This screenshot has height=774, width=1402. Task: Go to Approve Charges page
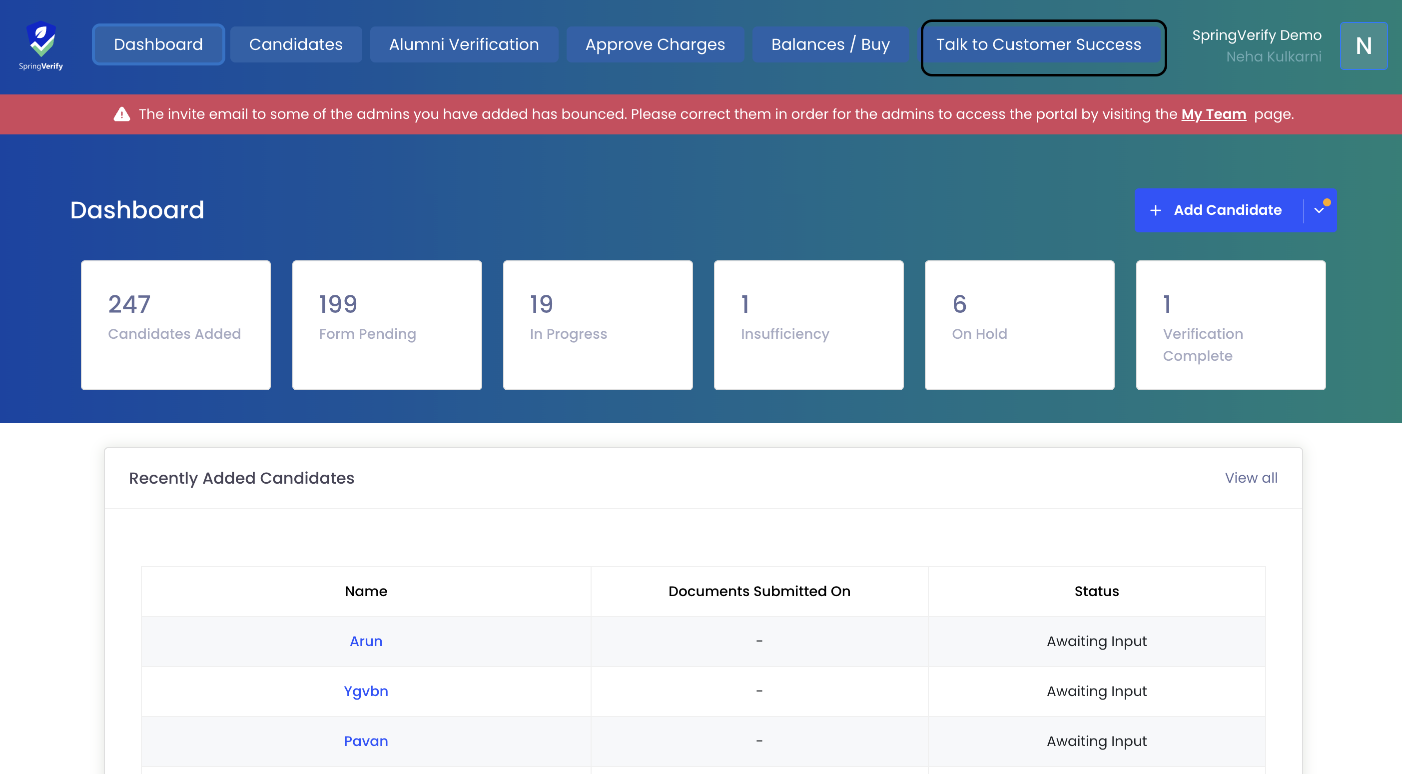[655, 44]
